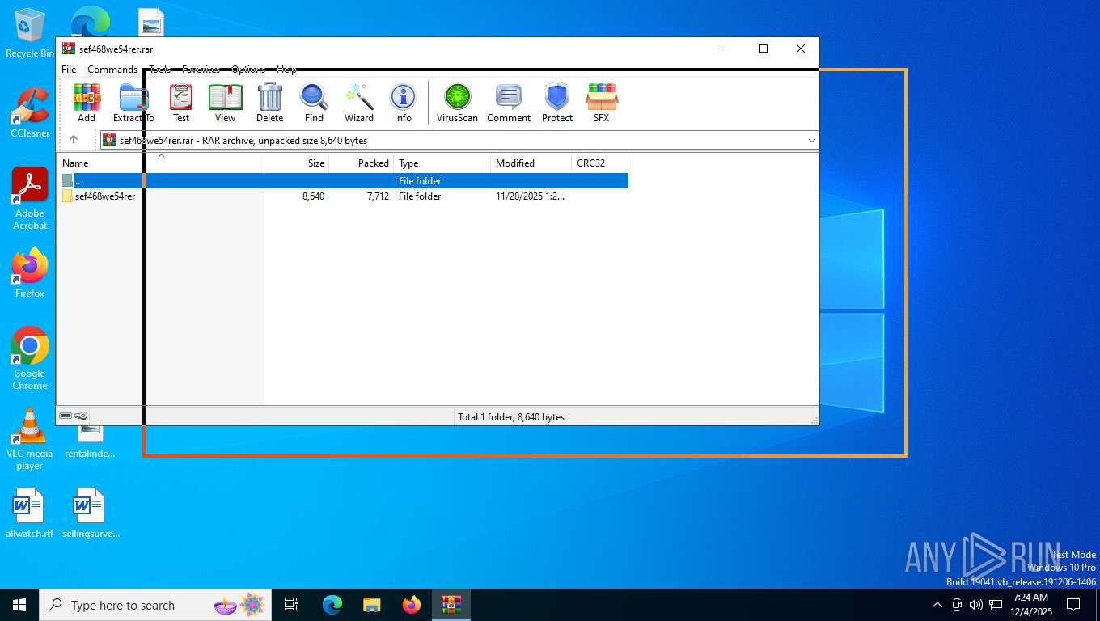Select the rentalinde... desktop file
This screenshot has height=621, width=1100.
pyautogui.click(x=90, y=441)
